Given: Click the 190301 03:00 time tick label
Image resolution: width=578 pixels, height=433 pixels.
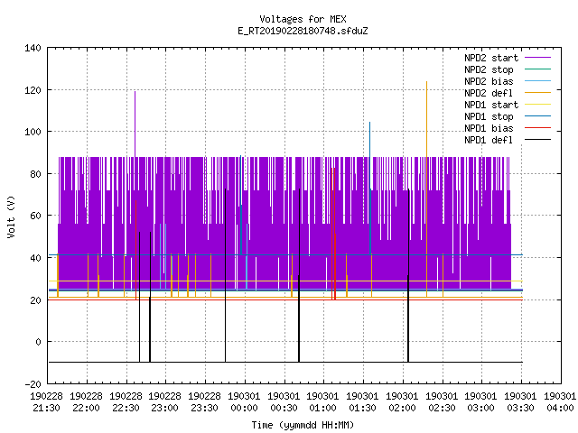Looking at the screenshot, I should coord(480,402).
